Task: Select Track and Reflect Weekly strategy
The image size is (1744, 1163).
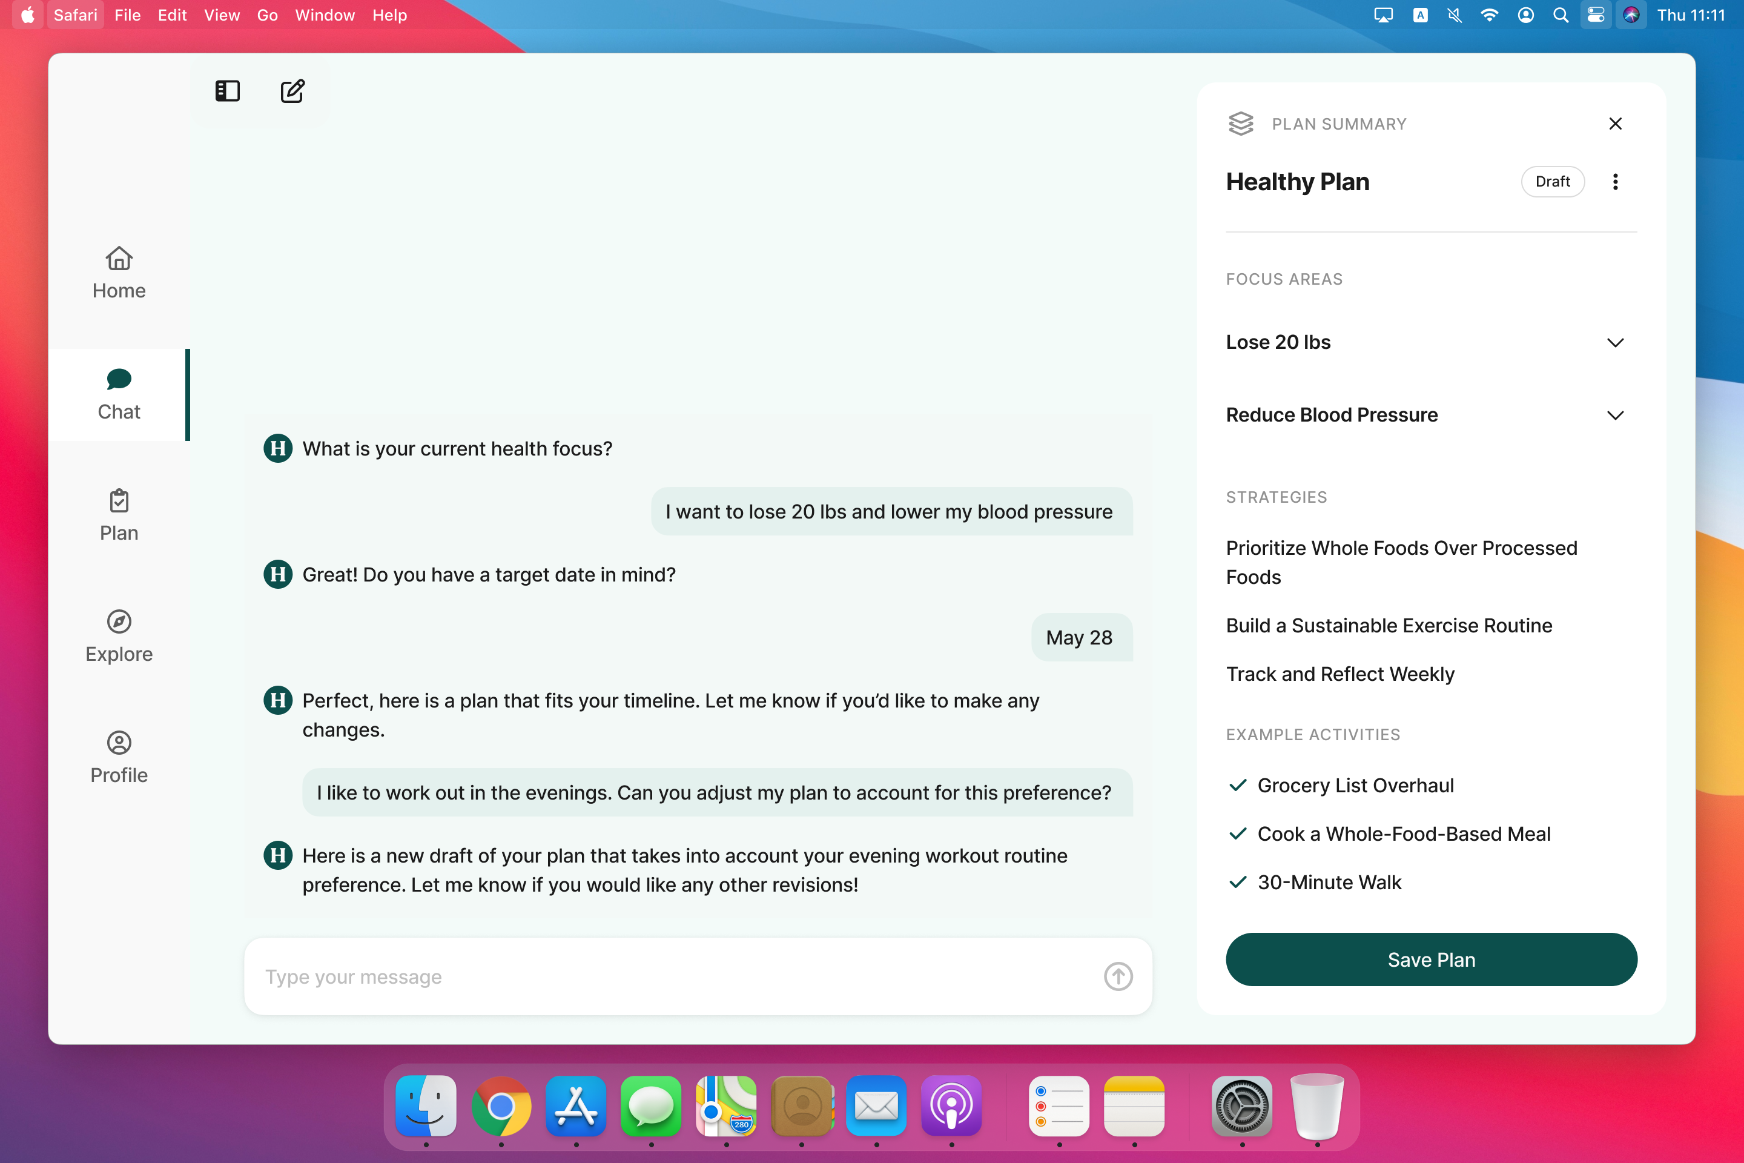Action: point(1340,674)
